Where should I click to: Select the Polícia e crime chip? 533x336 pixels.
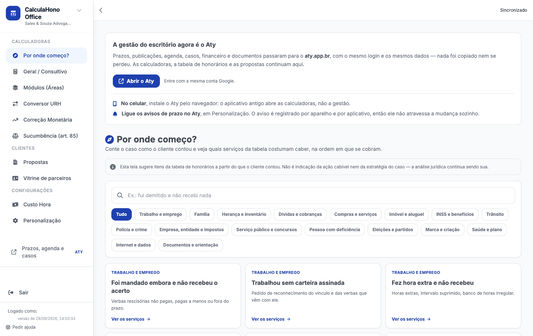coord(131,230)
